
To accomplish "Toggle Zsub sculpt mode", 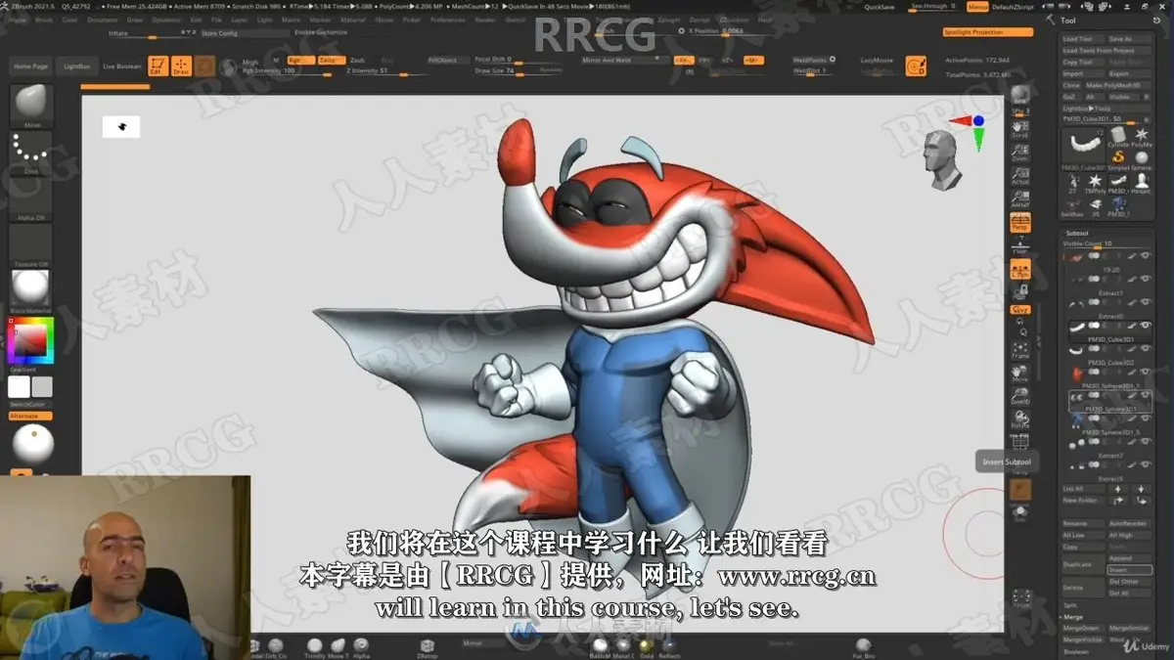I will (x=358, y=60).
